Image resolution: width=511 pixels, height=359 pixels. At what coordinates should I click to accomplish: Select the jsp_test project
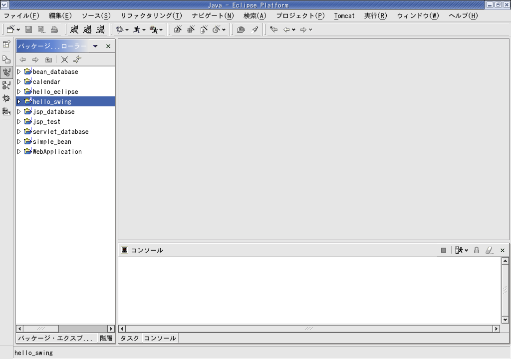(46, 122)
